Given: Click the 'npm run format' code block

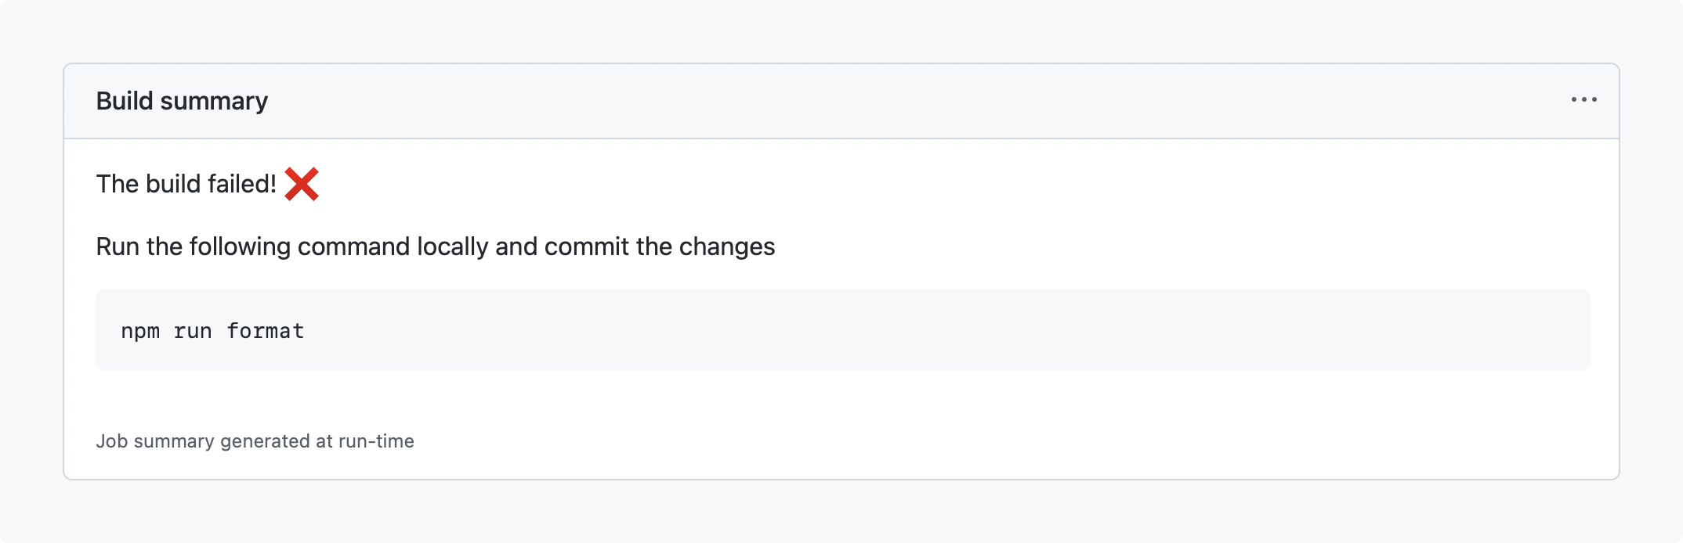Looking at the screenshot, I should tap(842, 330).
